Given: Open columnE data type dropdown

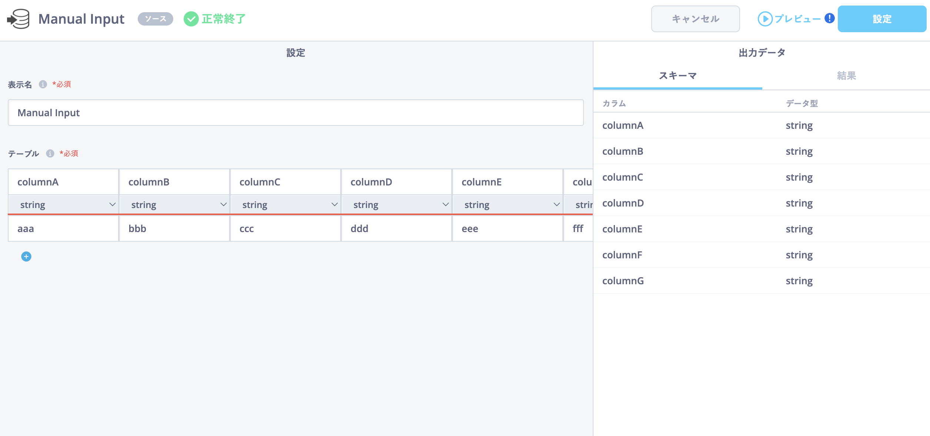Looking at the screenshot, I should 508,205.
